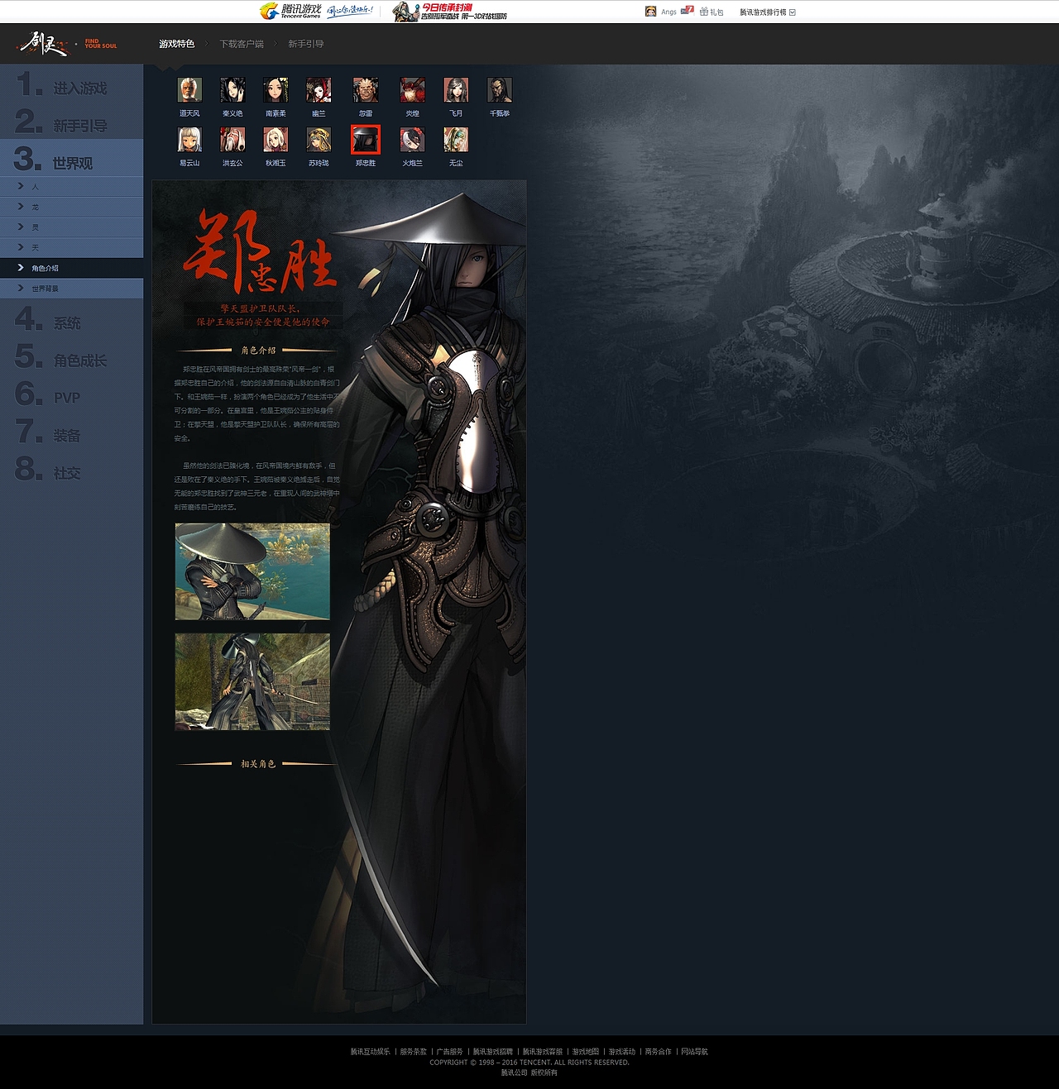
Task: Open the 人 submenu item
Action: [x=71, y=186]
